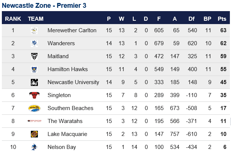Click the Lake Macquarie team name
This screenshot has height=153, width=231.
click(x=67, y=134)
